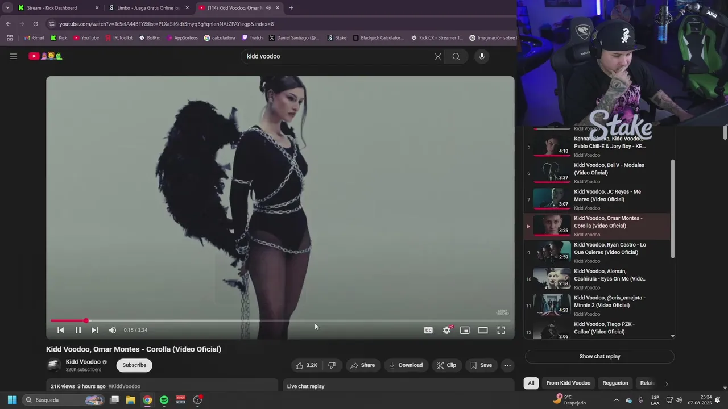The width and height of the screenshot is (728, 409).
Task: Open the tab search dropdown
Action: click(x=7, y=8)
